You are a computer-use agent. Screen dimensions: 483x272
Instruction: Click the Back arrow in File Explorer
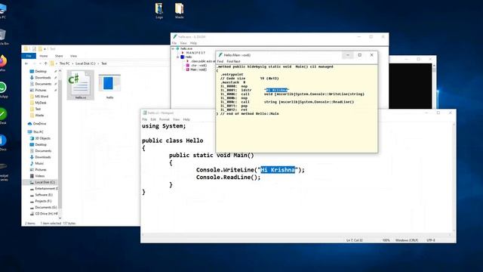coord(26,63)
